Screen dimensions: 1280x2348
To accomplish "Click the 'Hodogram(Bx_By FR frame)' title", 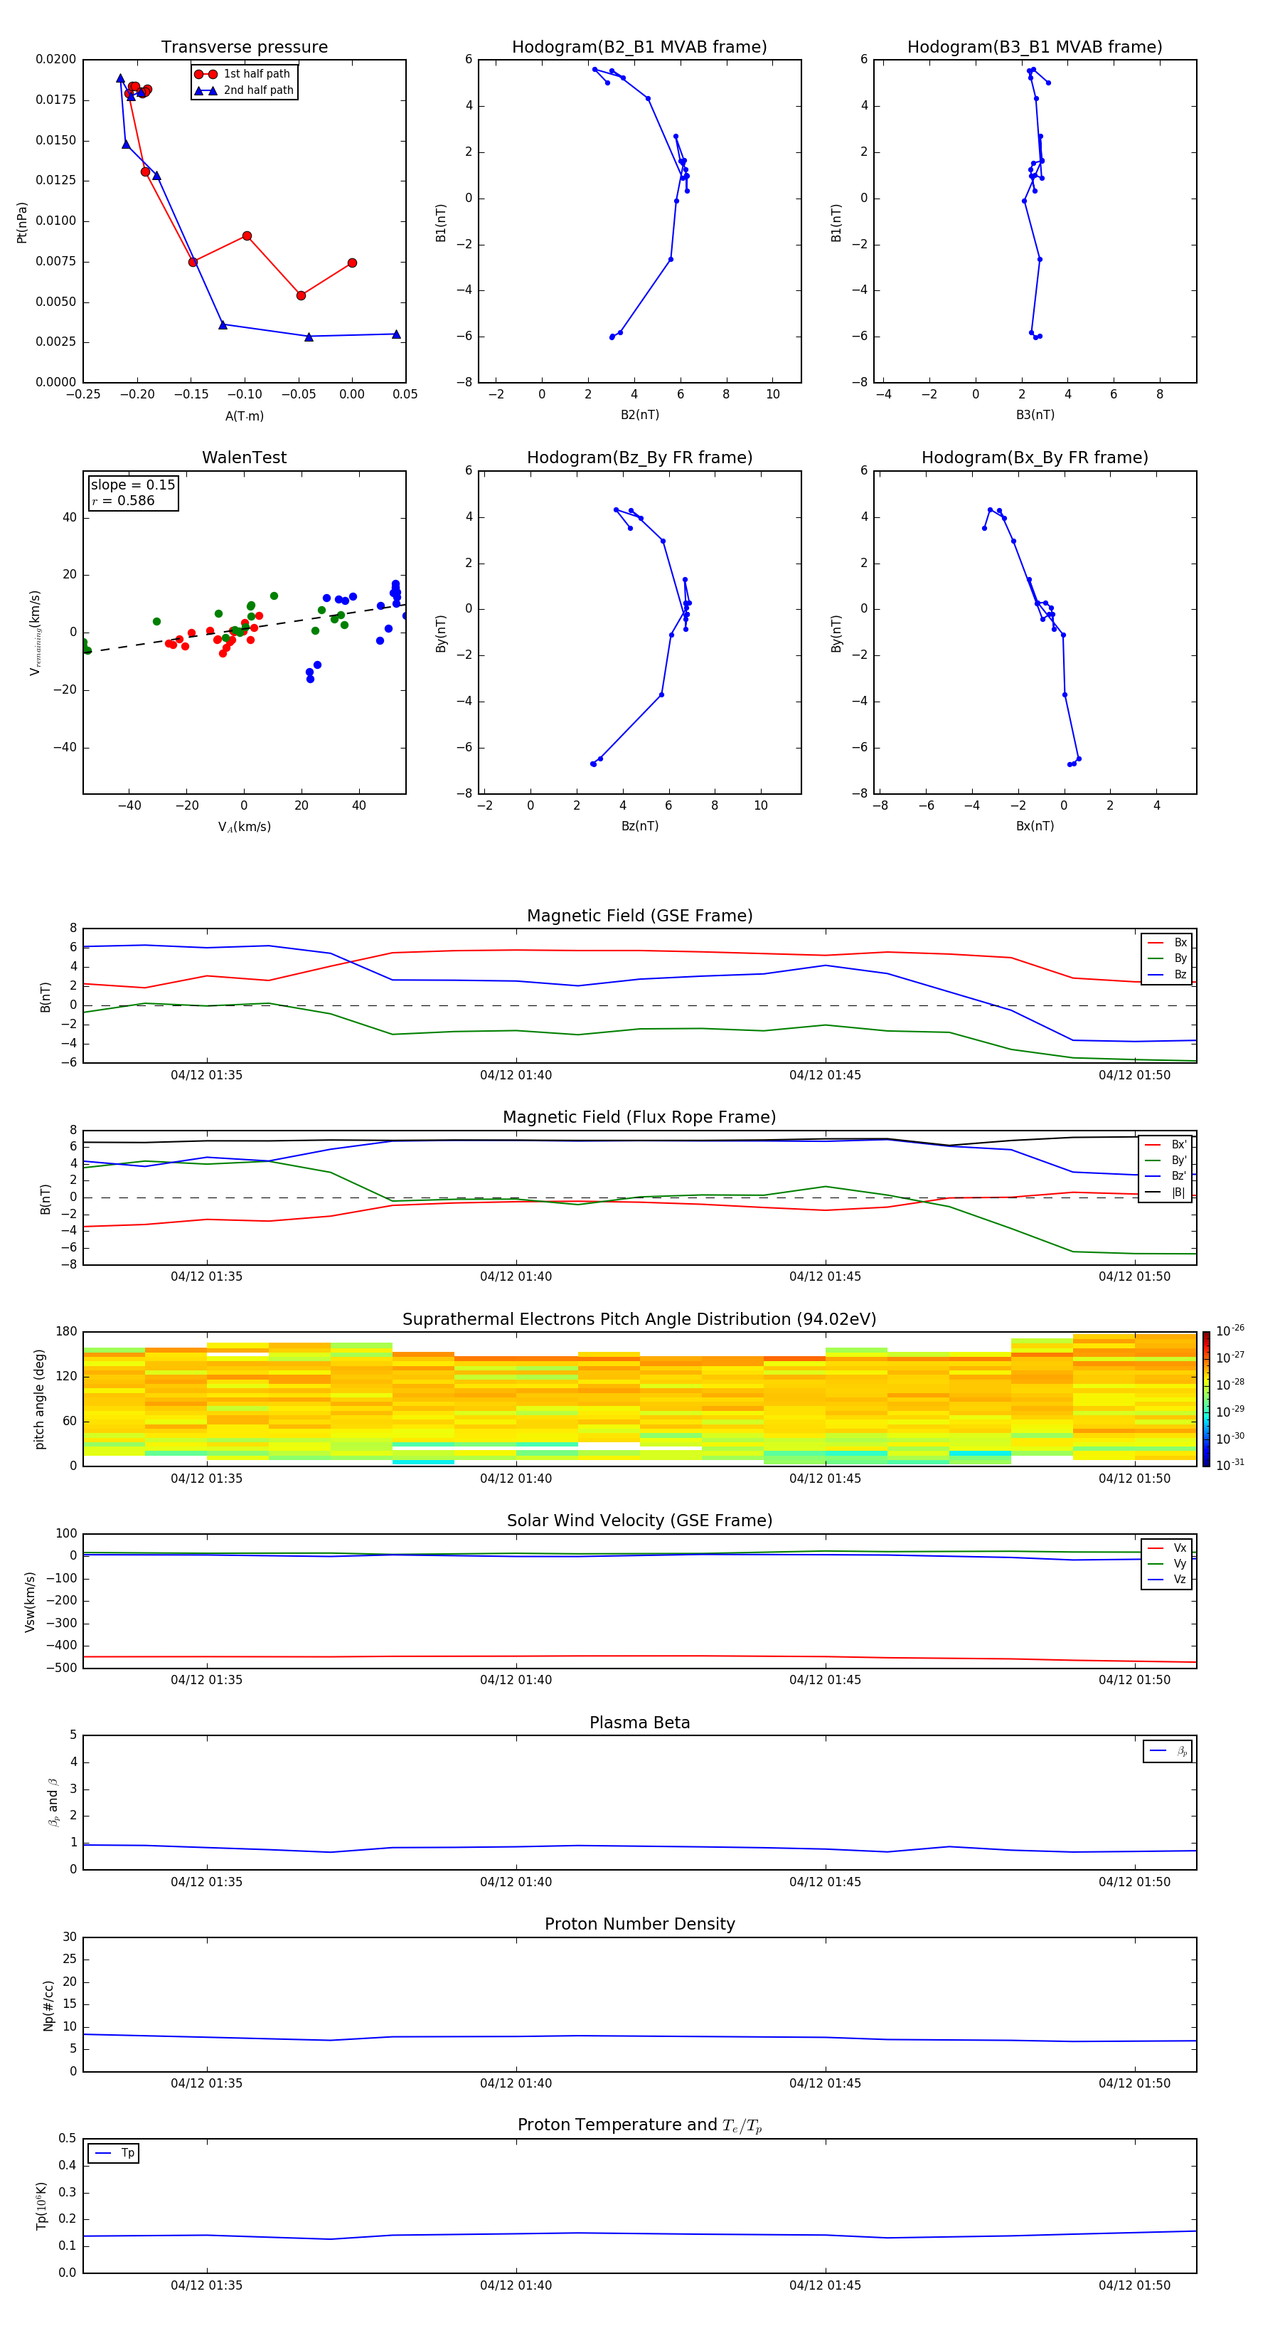I will [x=1035, y=458].
